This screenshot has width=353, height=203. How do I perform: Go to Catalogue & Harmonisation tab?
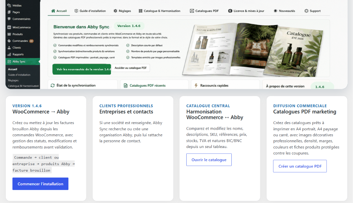[159, 11]
